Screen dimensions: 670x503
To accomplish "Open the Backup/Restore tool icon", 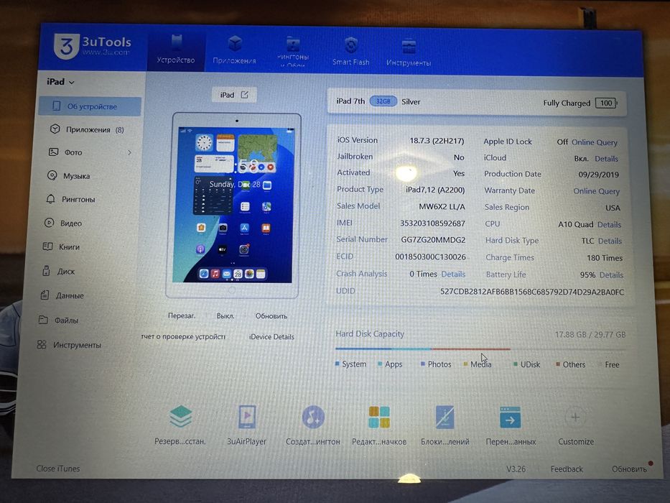I will [x=180, y=417].
